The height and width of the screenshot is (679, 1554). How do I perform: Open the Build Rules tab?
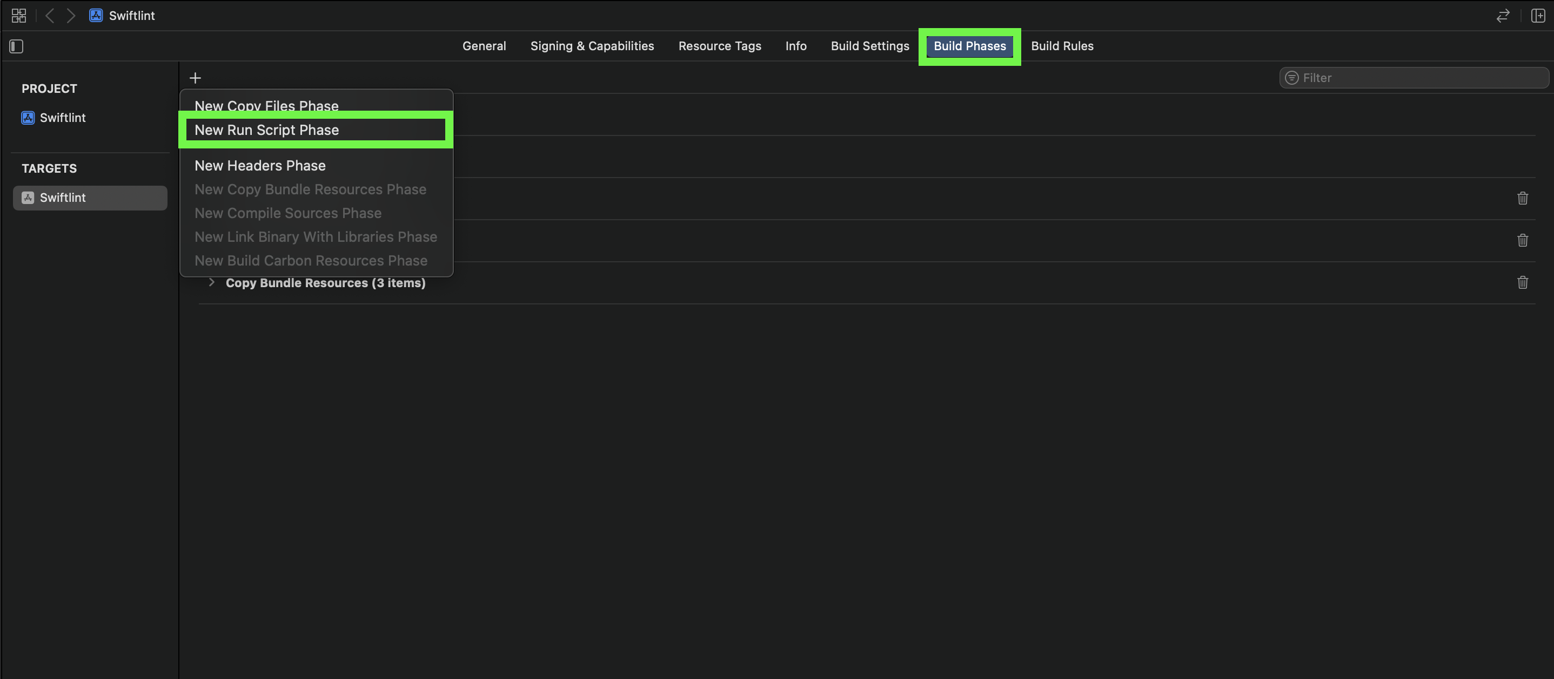(1062, 46)
